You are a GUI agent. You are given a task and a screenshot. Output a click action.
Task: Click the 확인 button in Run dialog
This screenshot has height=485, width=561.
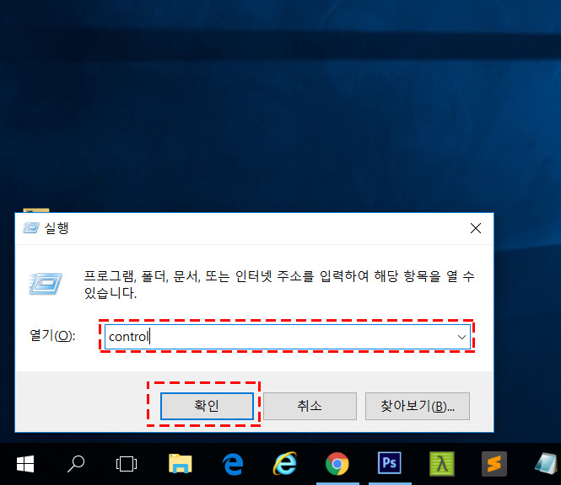coord(207,406)
